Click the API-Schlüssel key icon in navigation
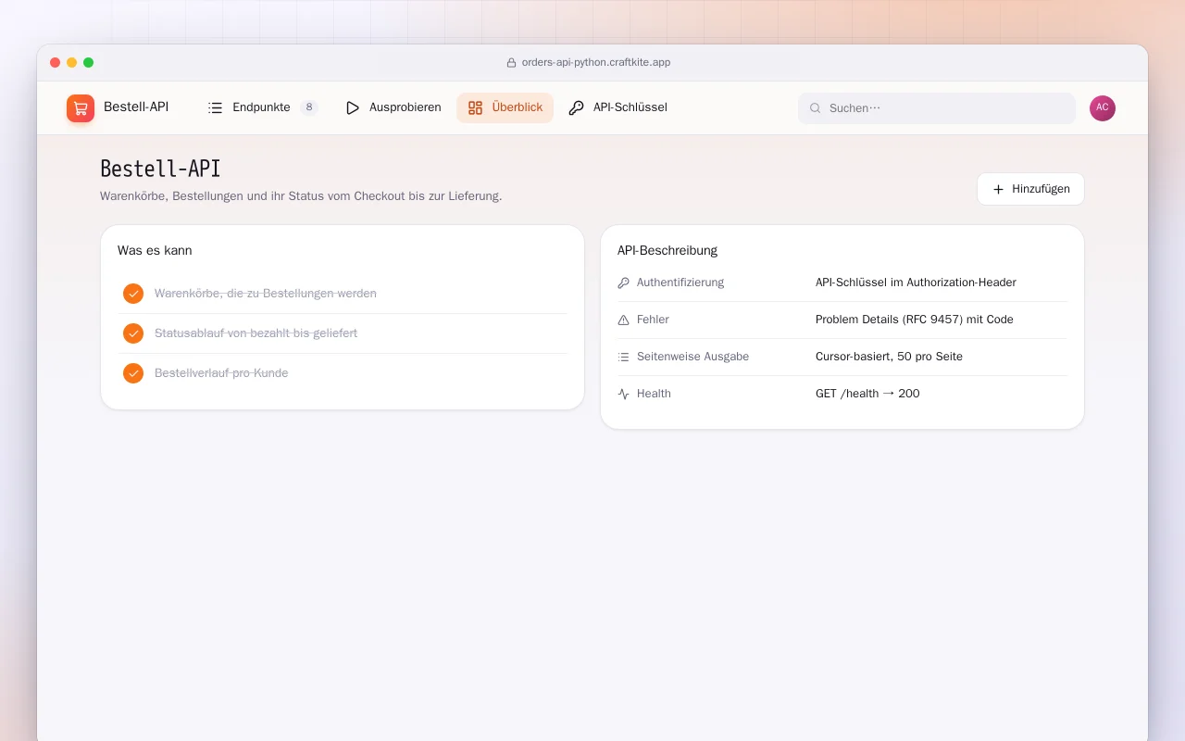The image size is (1185, 741). pos(577,107)
